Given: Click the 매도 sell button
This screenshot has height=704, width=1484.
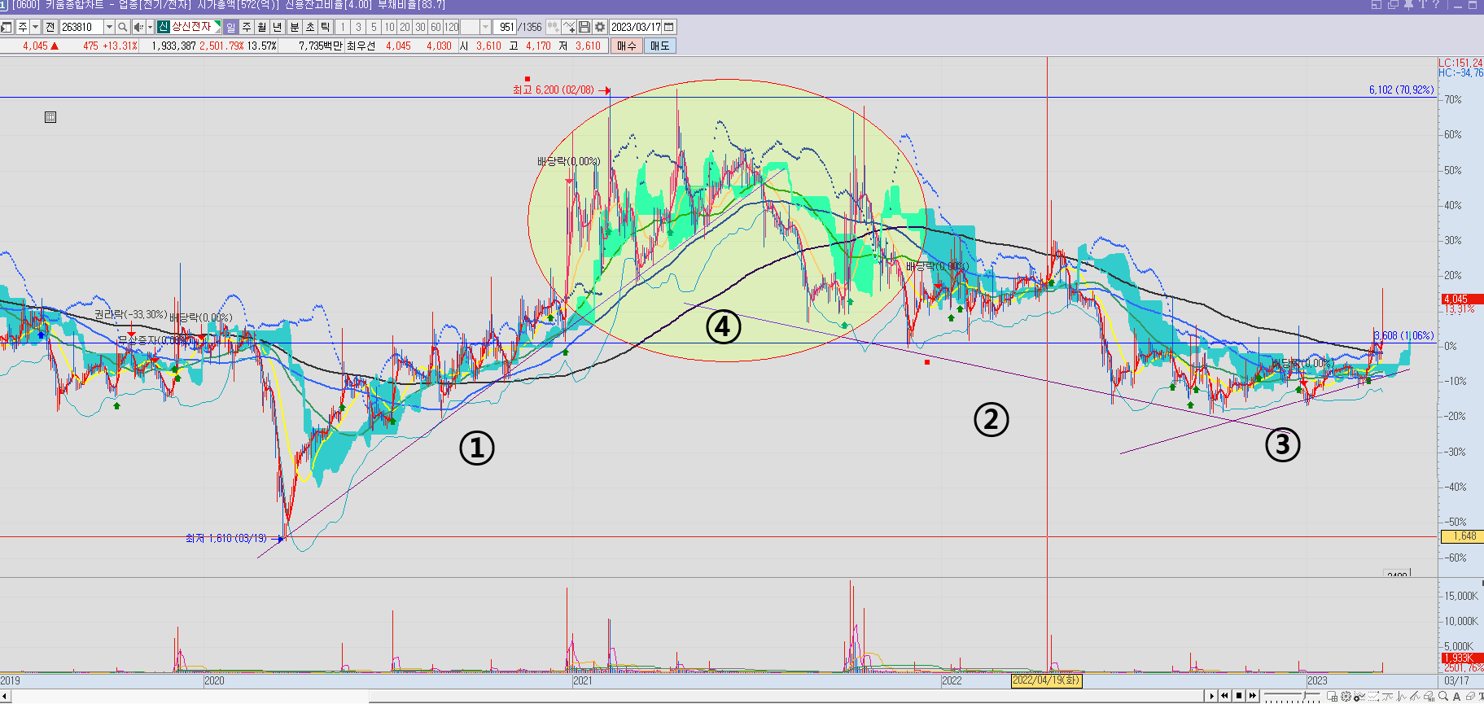Looking at the screenshot, I should point(659,46).
